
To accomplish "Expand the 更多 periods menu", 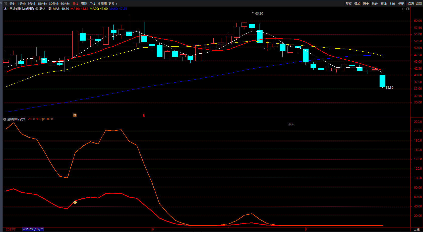I will (x=112, y=4).
